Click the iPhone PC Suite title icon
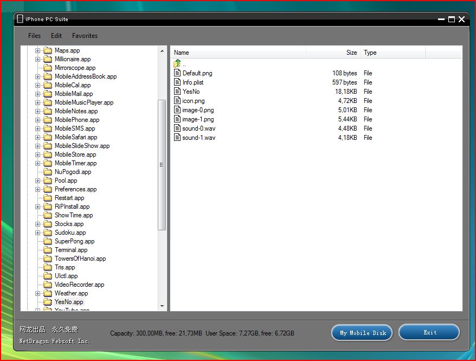 20,19
